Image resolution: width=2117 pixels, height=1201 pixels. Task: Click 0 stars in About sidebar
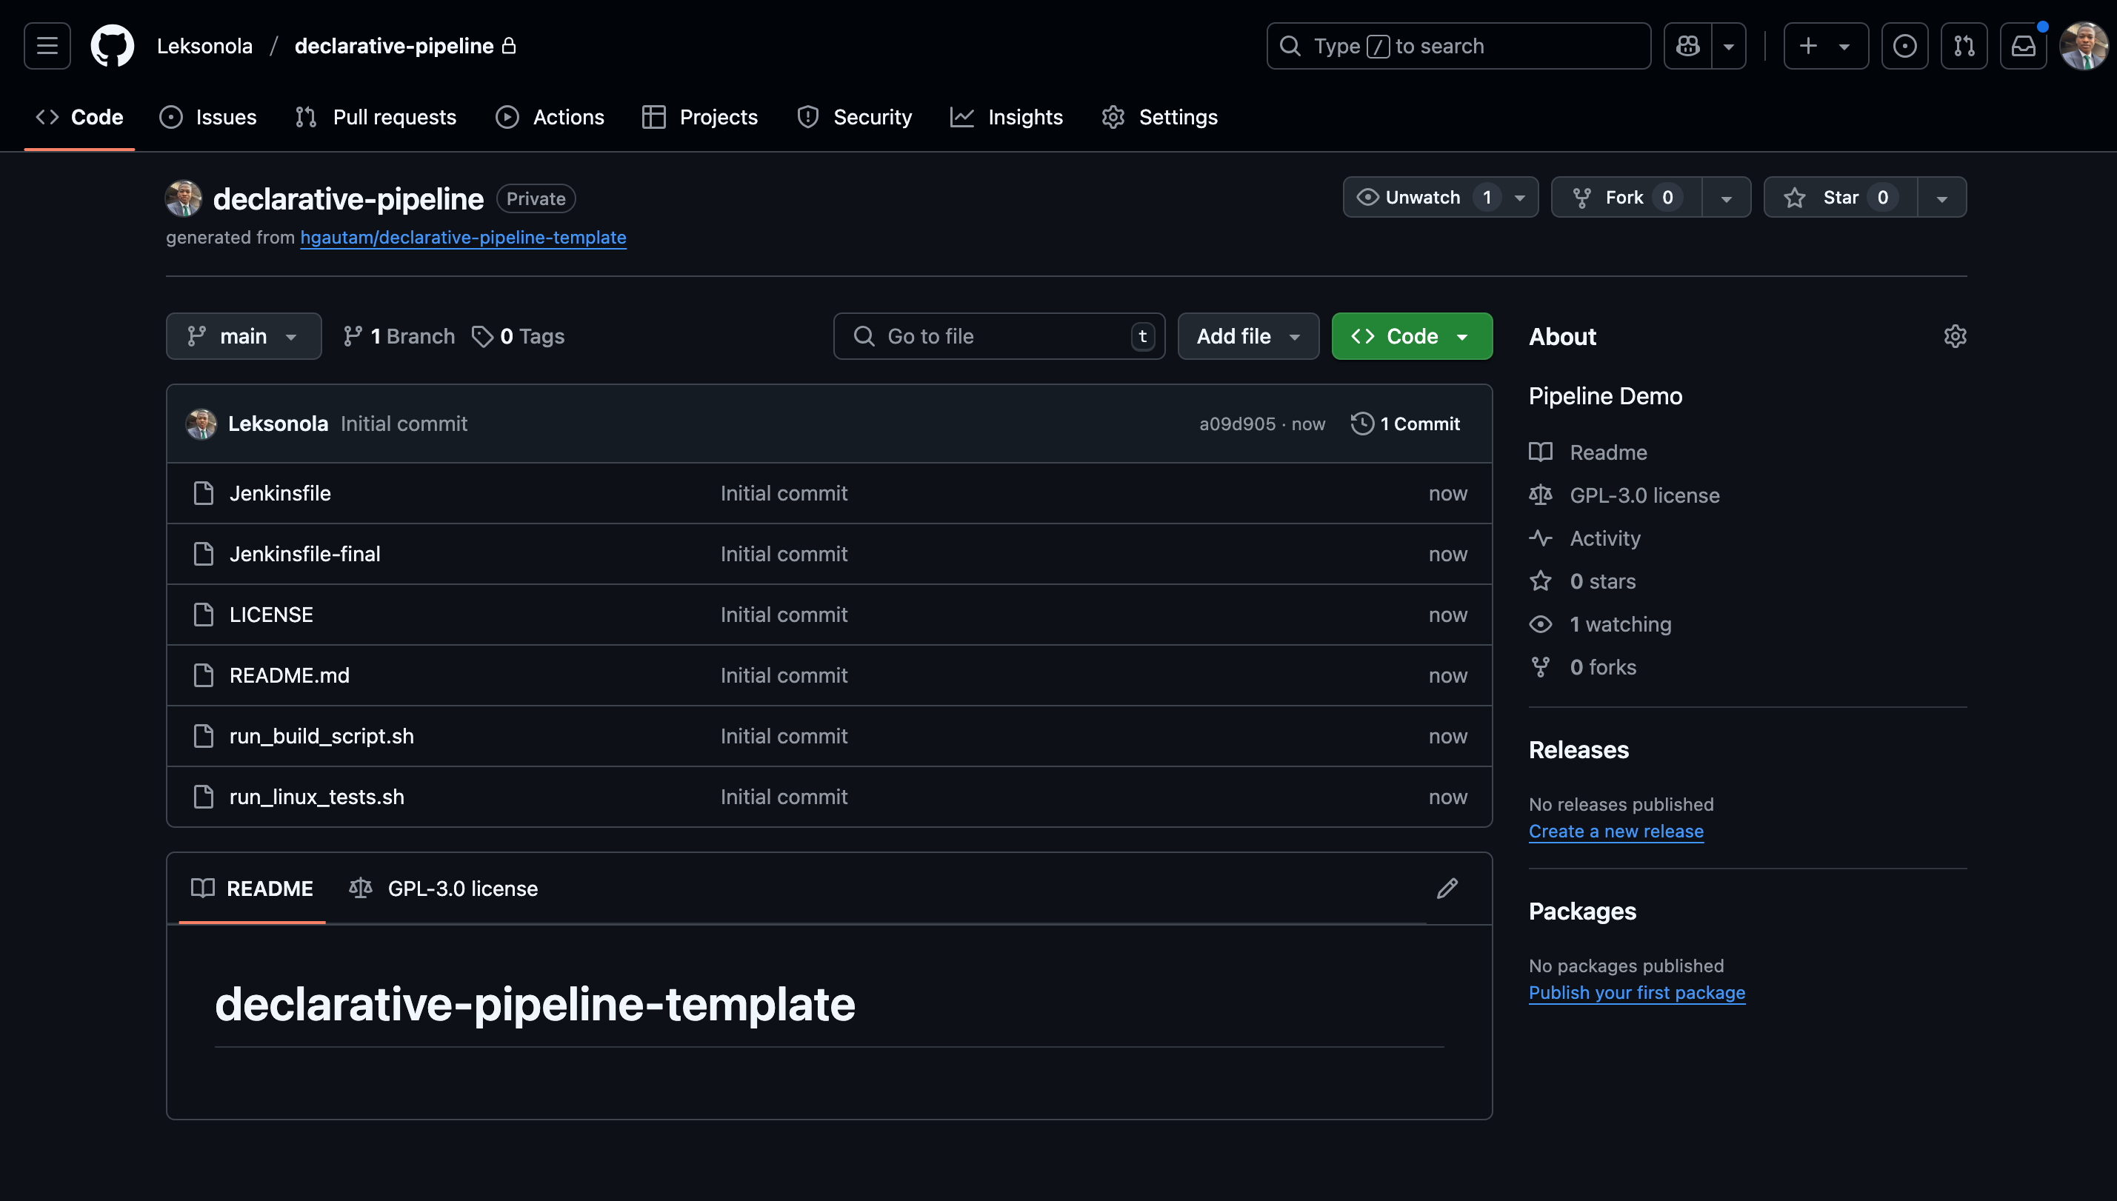click(1582, 581)
